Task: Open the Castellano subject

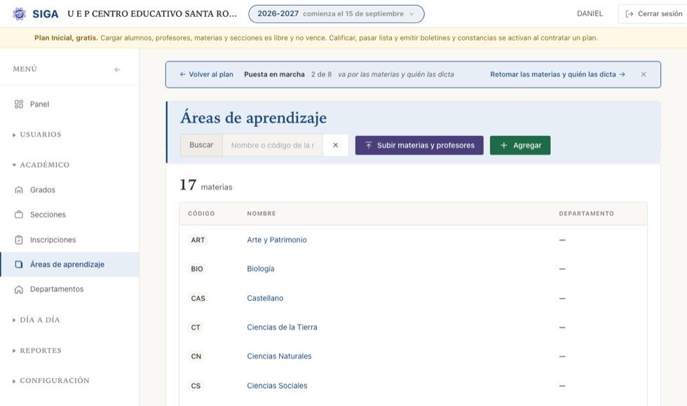Action: pyautogui.click(x=265, y=298)
